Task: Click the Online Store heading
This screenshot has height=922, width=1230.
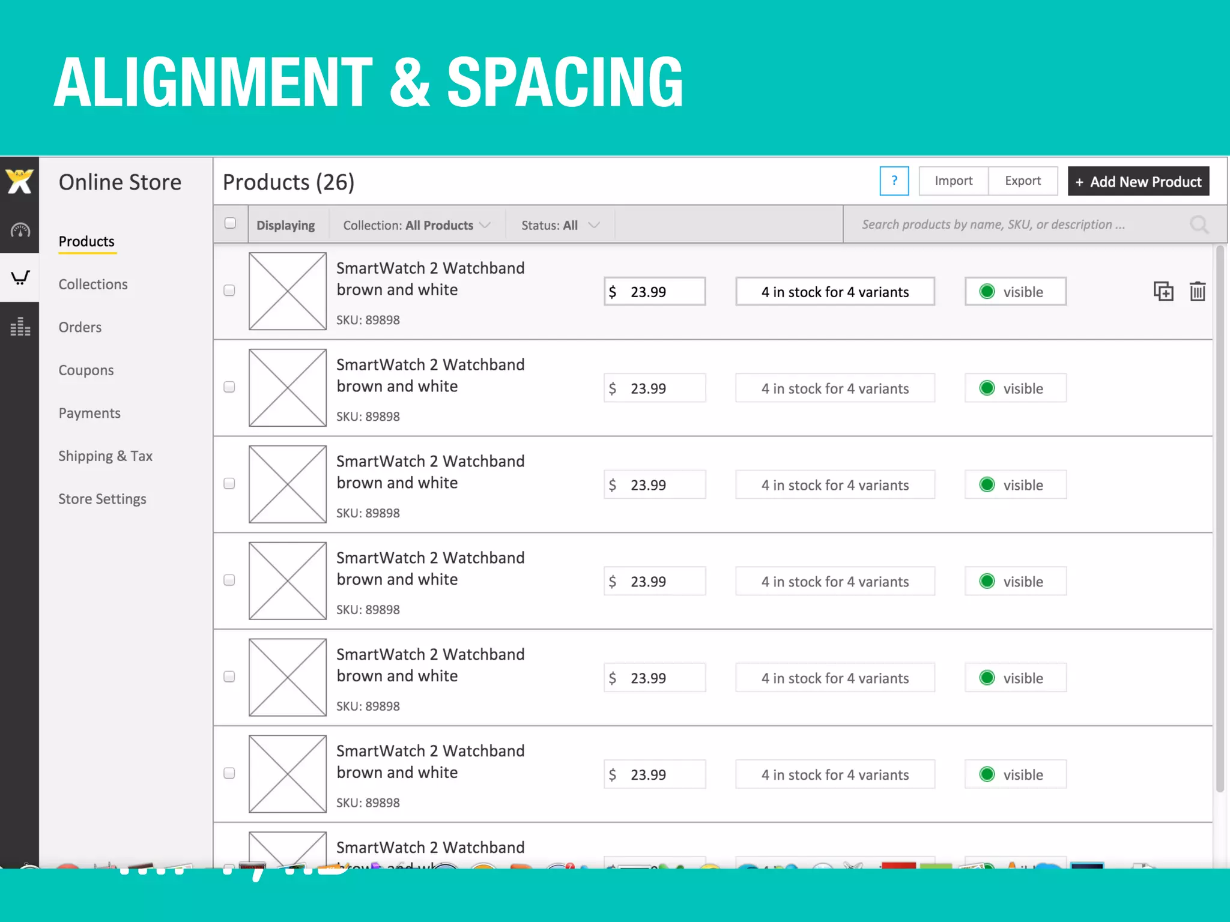Action: click(120, 182)
